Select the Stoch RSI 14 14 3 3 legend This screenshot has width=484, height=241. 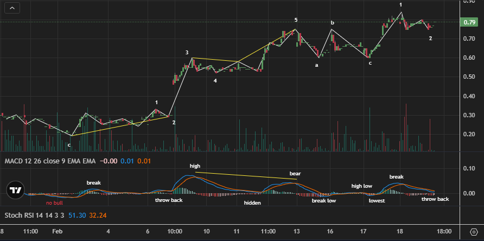[35, 215]
